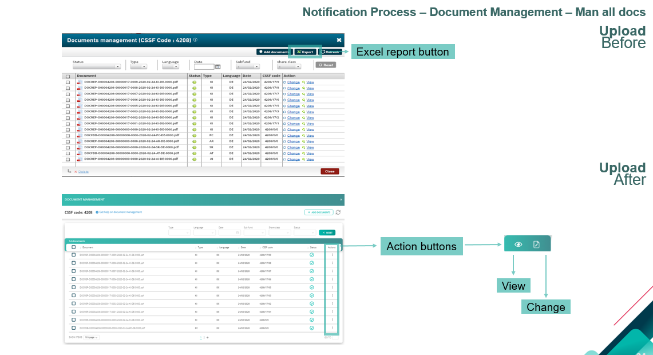Click Change link in old-window row 4208/17/9
Viewport: 653px width, 355px height.
click(x=293, y=82)
